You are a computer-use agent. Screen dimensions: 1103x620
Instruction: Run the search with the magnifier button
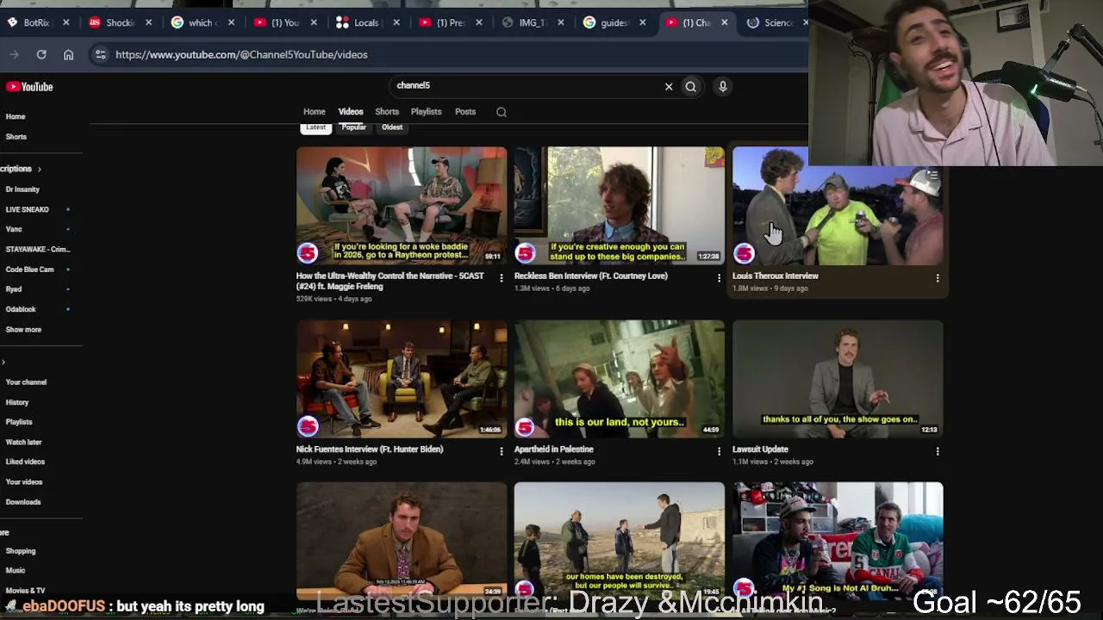690,86
